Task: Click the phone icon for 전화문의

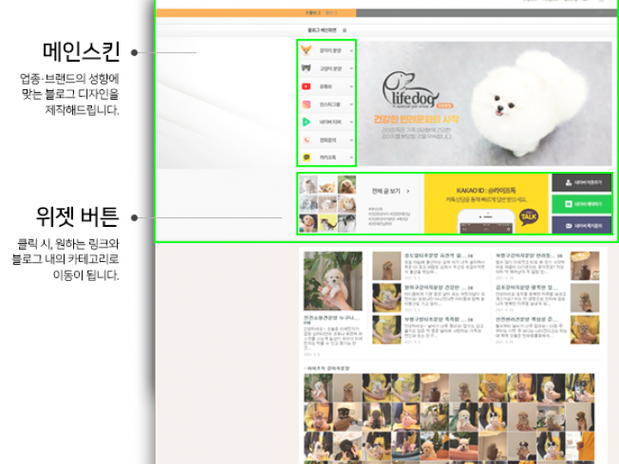Action: 306,140
